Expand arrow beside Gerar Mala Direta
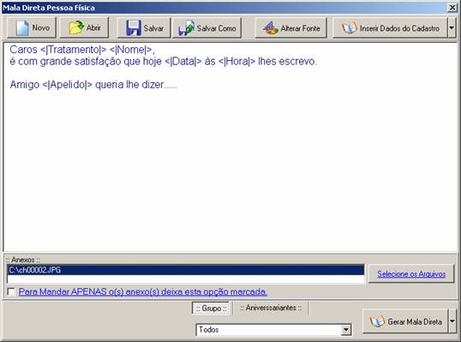This screenshot has width=461, height=342. click(452, 321)
